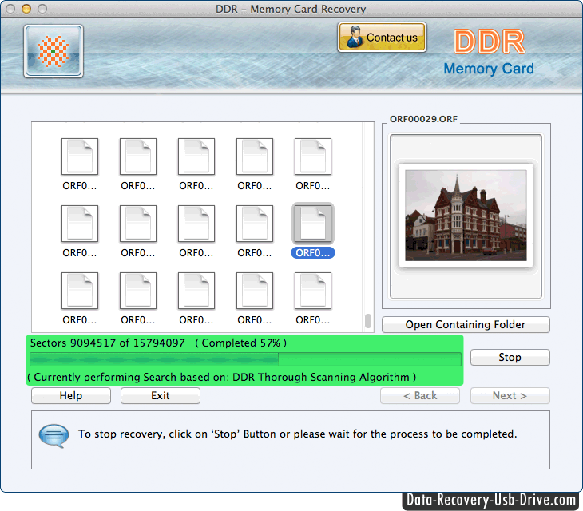Screen dimensions: 583x511
Task: Click the Completed 57% status text
Action: [x=241, y=343]
